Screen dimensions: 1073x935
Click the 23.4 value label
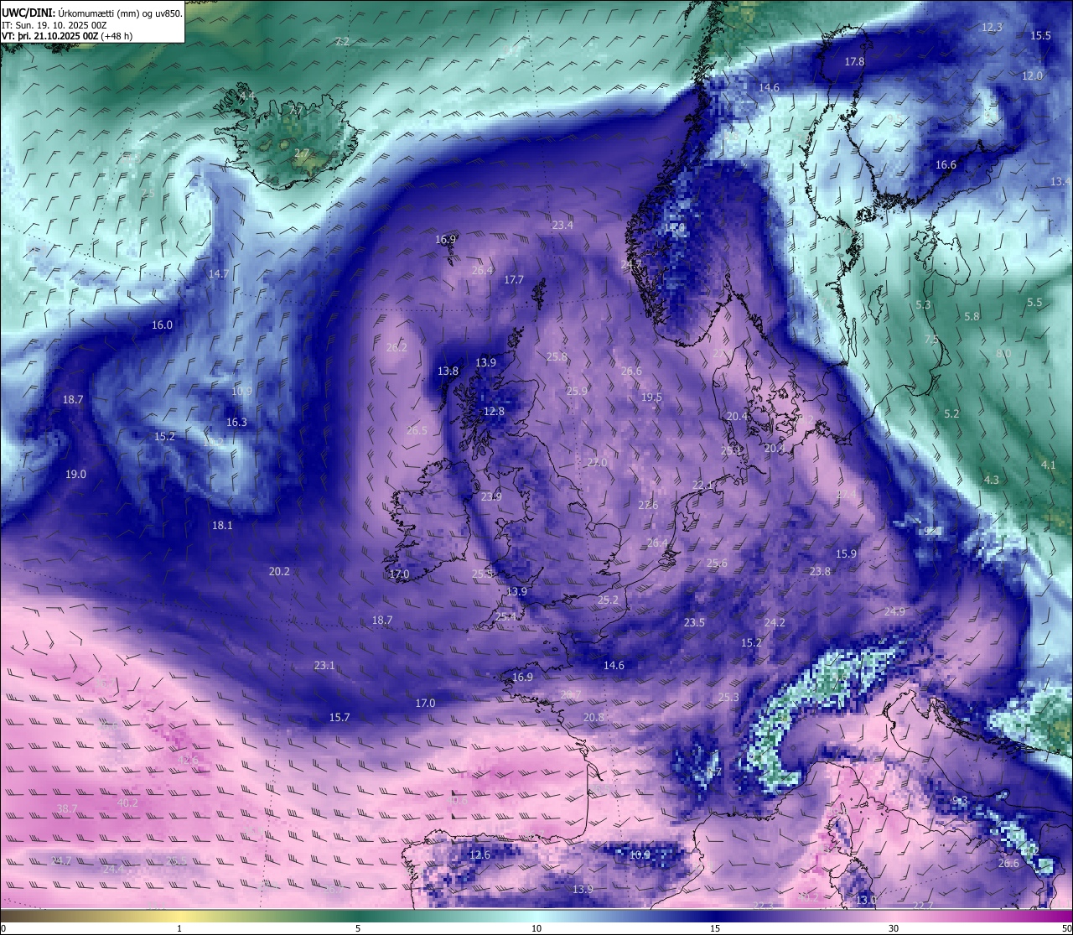coord(562,225)
